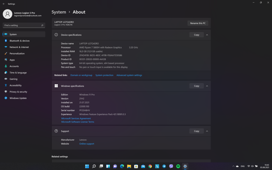Open File Explorer from taskbar

point(129,166)
